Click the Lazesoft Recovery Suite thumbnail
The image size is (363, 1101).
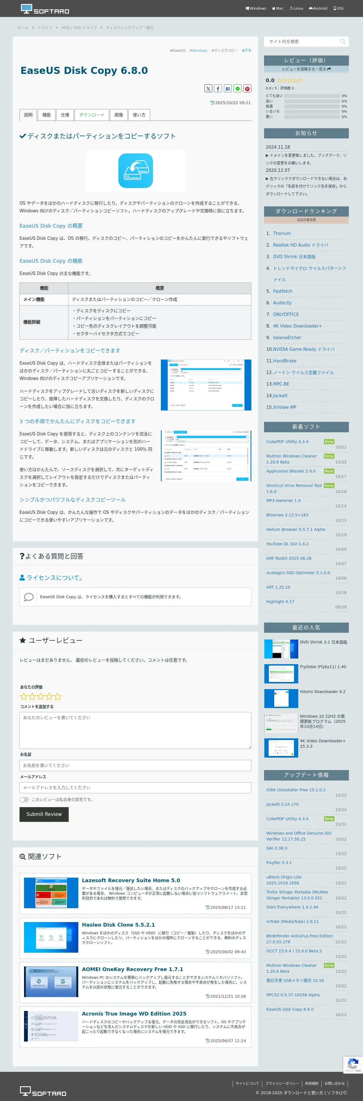51,893
